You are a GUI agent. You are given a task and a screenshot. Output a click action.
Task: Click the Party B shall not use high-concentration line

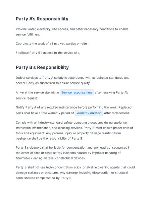coord(75,167)
